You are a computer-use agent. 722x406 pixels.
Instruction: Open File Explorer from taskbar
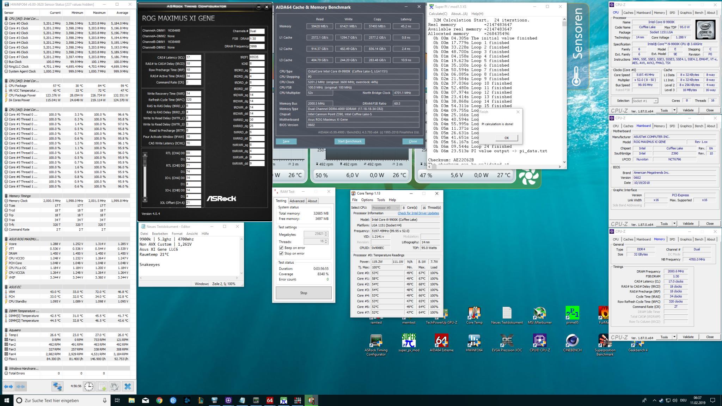click(131, 400)
